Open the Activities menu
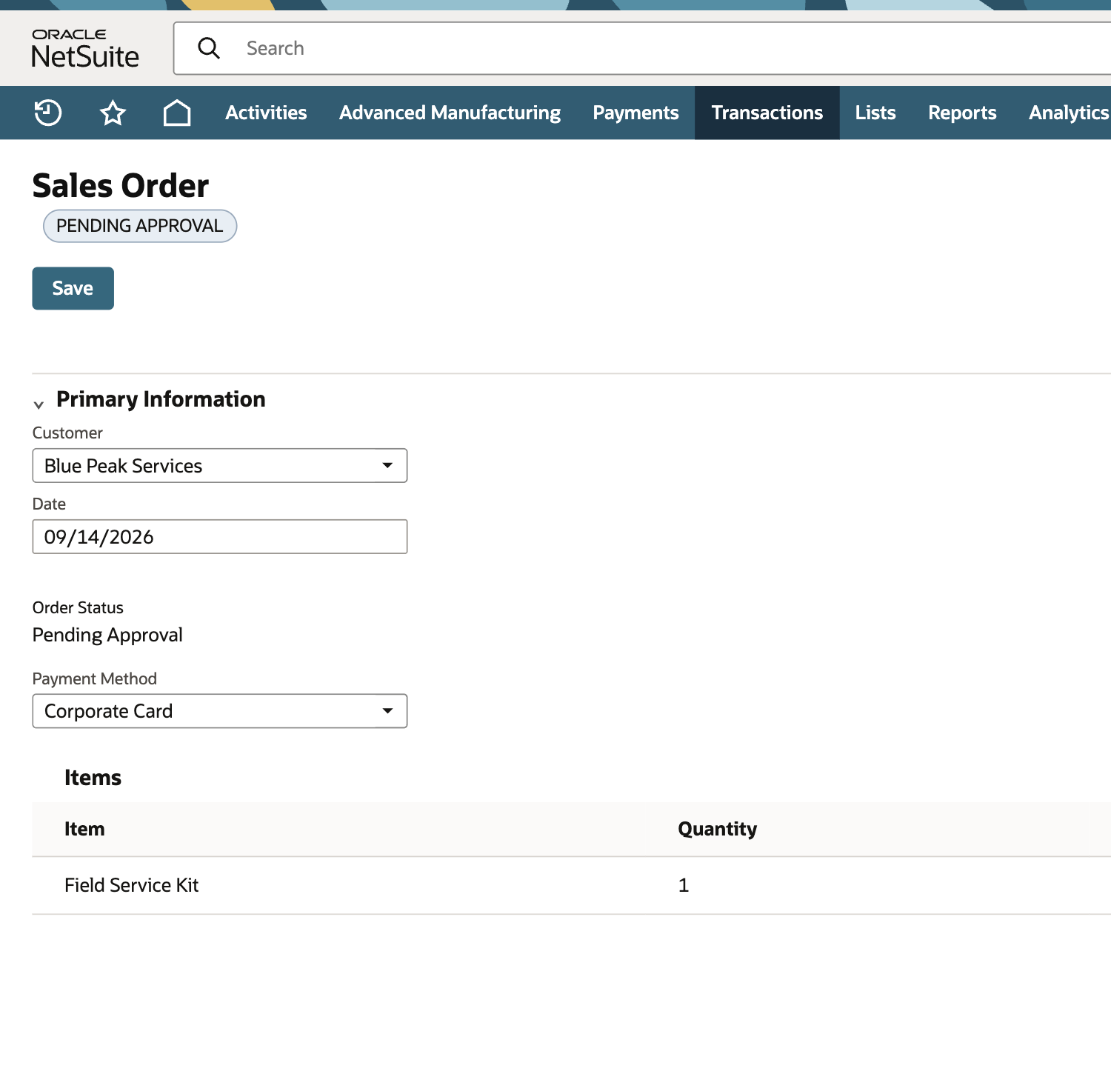Screen dimensions: 1111x1074 point(266,113)
